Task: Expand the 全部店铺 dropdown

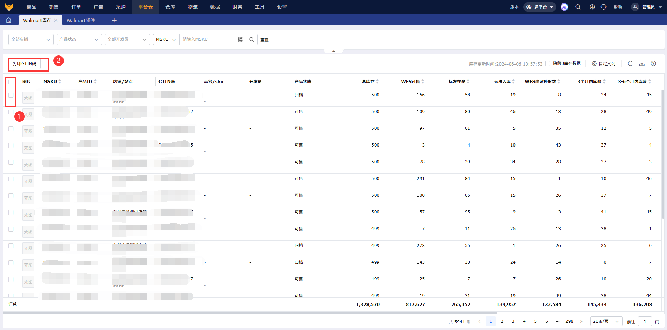Action: (x=31, y=39)
